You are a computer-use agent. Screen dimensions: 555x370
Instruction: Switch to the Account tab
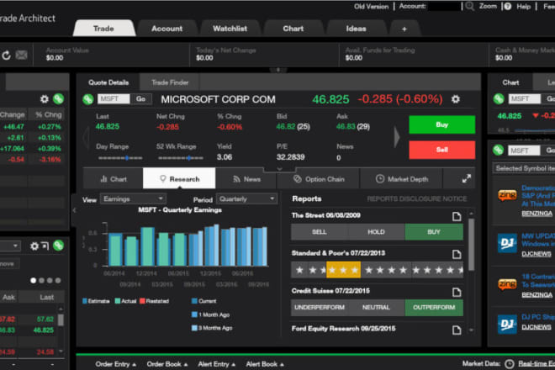pyautogui.click(x=166, y=29)
